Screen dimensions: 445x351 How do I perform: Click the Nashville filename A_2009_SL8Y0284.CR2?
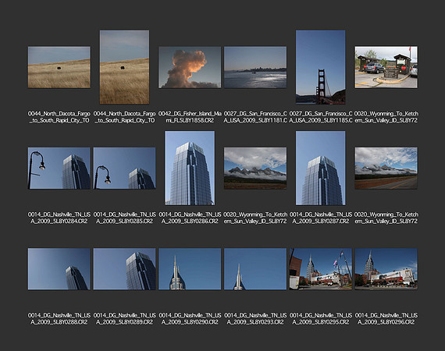tap(59, 218)
